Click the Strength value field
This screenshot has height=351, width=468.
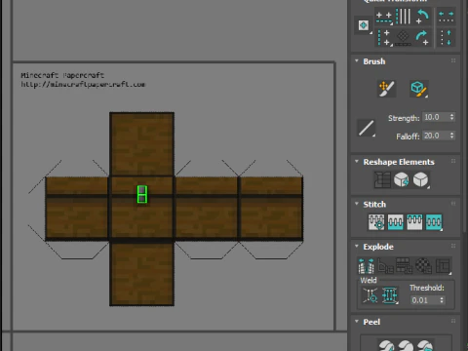point(436,117)
